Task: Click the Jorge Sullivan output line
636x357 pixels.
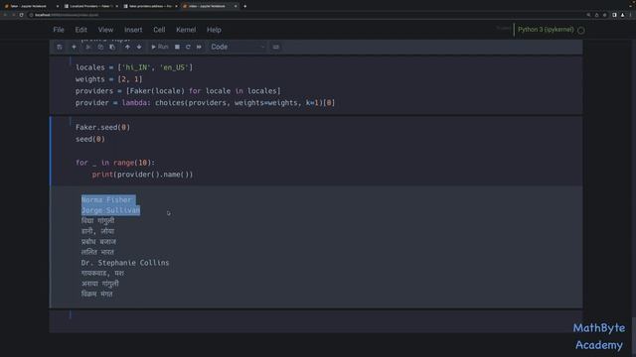Action: coord(110,210)
